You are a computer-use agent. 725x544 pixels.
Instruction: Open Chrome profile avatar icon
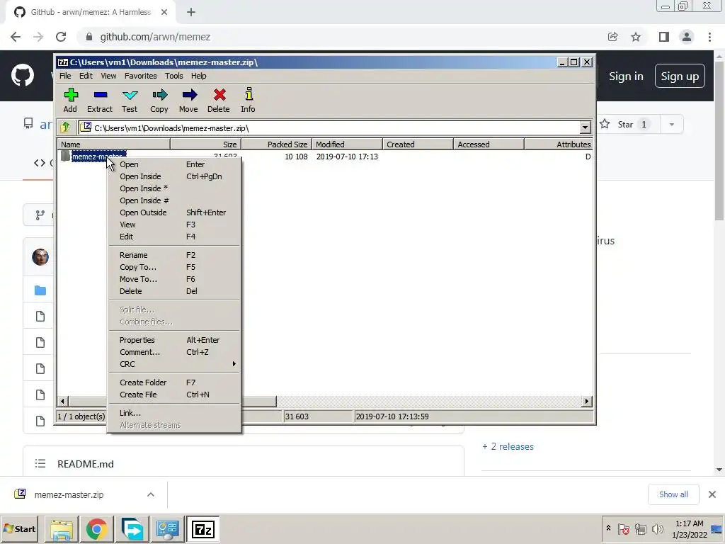tap(687, 37)
